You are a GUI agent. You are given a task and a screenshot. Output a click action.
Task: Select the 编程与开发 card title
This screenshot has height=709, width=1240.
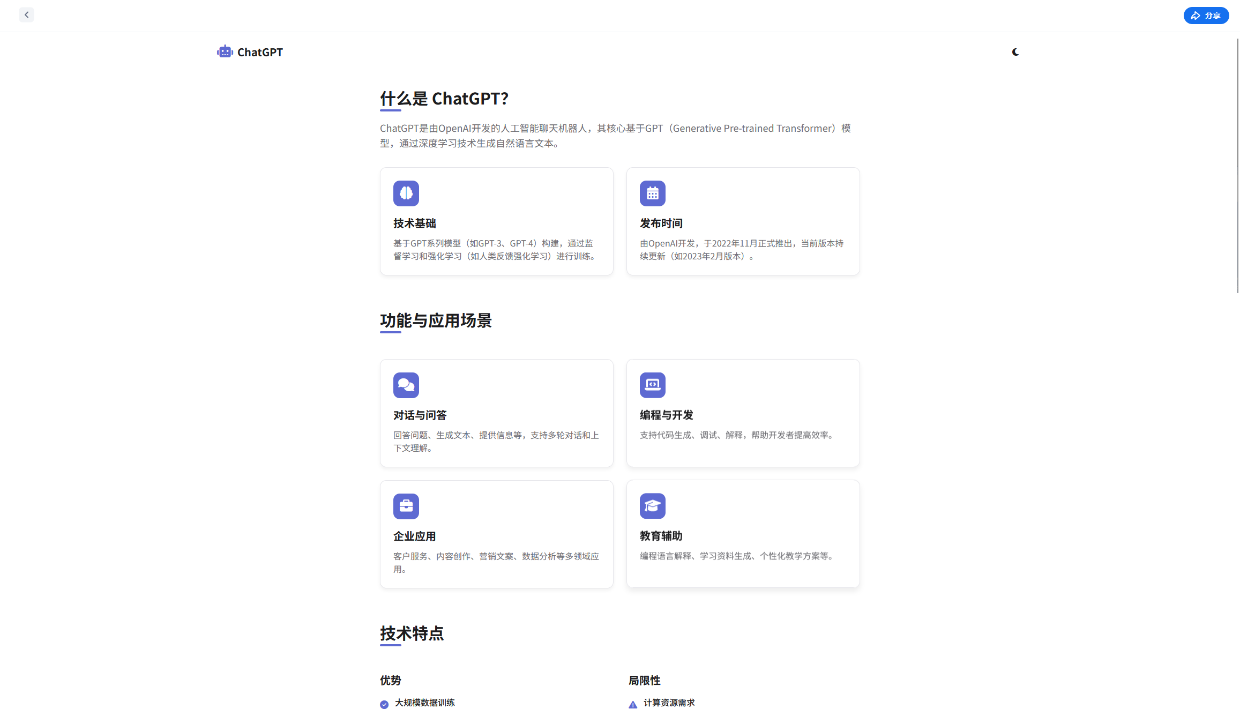coord(666,415)
